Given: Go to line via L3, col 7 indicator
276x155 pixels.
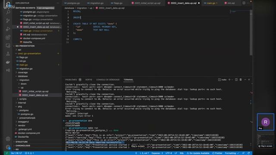Looking at the screenshot, I should 144,153.
